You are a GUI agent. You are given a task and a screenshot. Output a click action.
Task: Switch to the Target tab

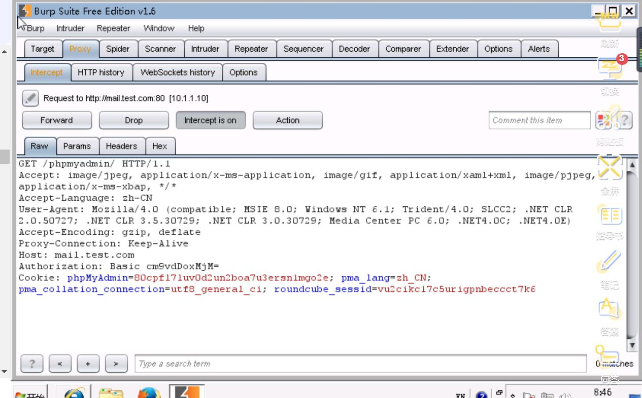(x=43, y=49)
